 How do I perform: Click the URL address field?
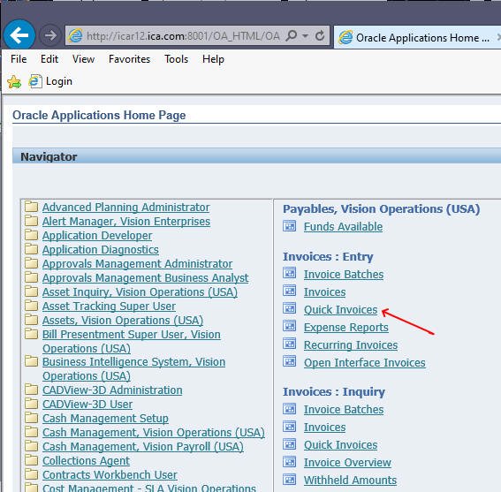[183, 36]
